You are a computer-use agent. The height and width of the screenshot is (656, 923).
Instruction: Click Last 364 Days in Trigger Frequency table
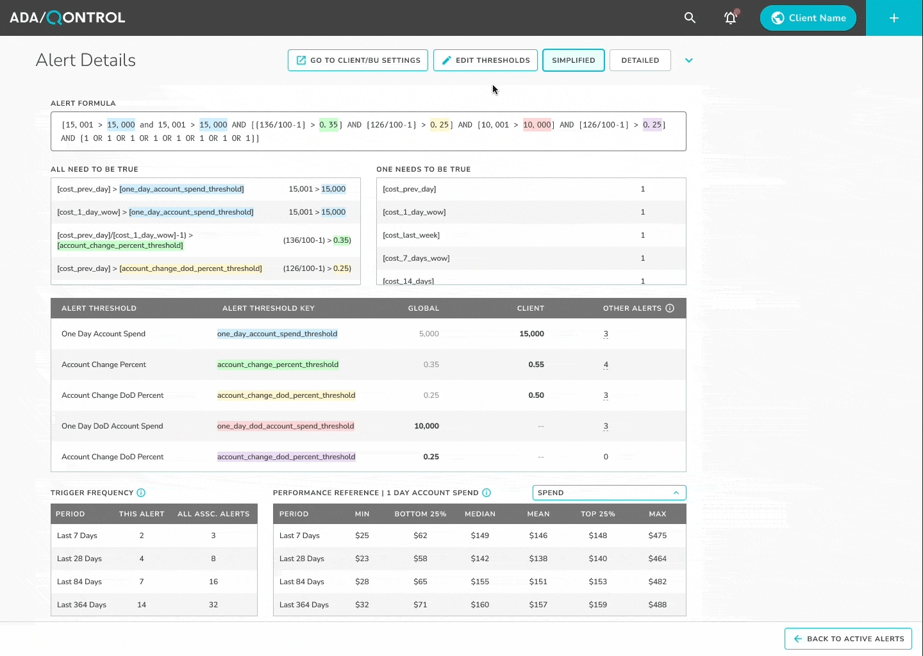81,605
